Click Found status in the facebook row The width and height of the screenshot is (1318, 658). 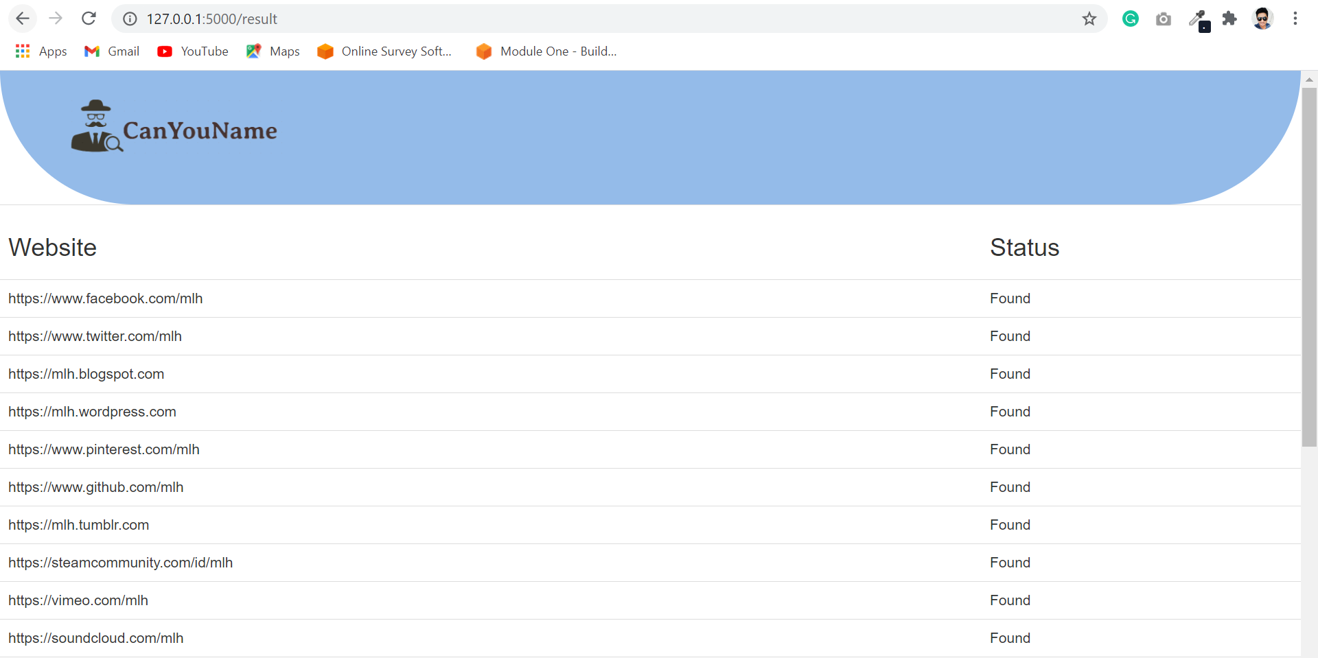coord(1010,298)
